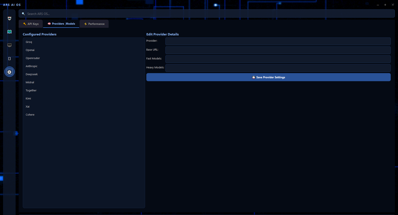This screenshot has width=398, height=215.
Task: Open the desktop monitor sidebar icon
Action: coord(9,45)
